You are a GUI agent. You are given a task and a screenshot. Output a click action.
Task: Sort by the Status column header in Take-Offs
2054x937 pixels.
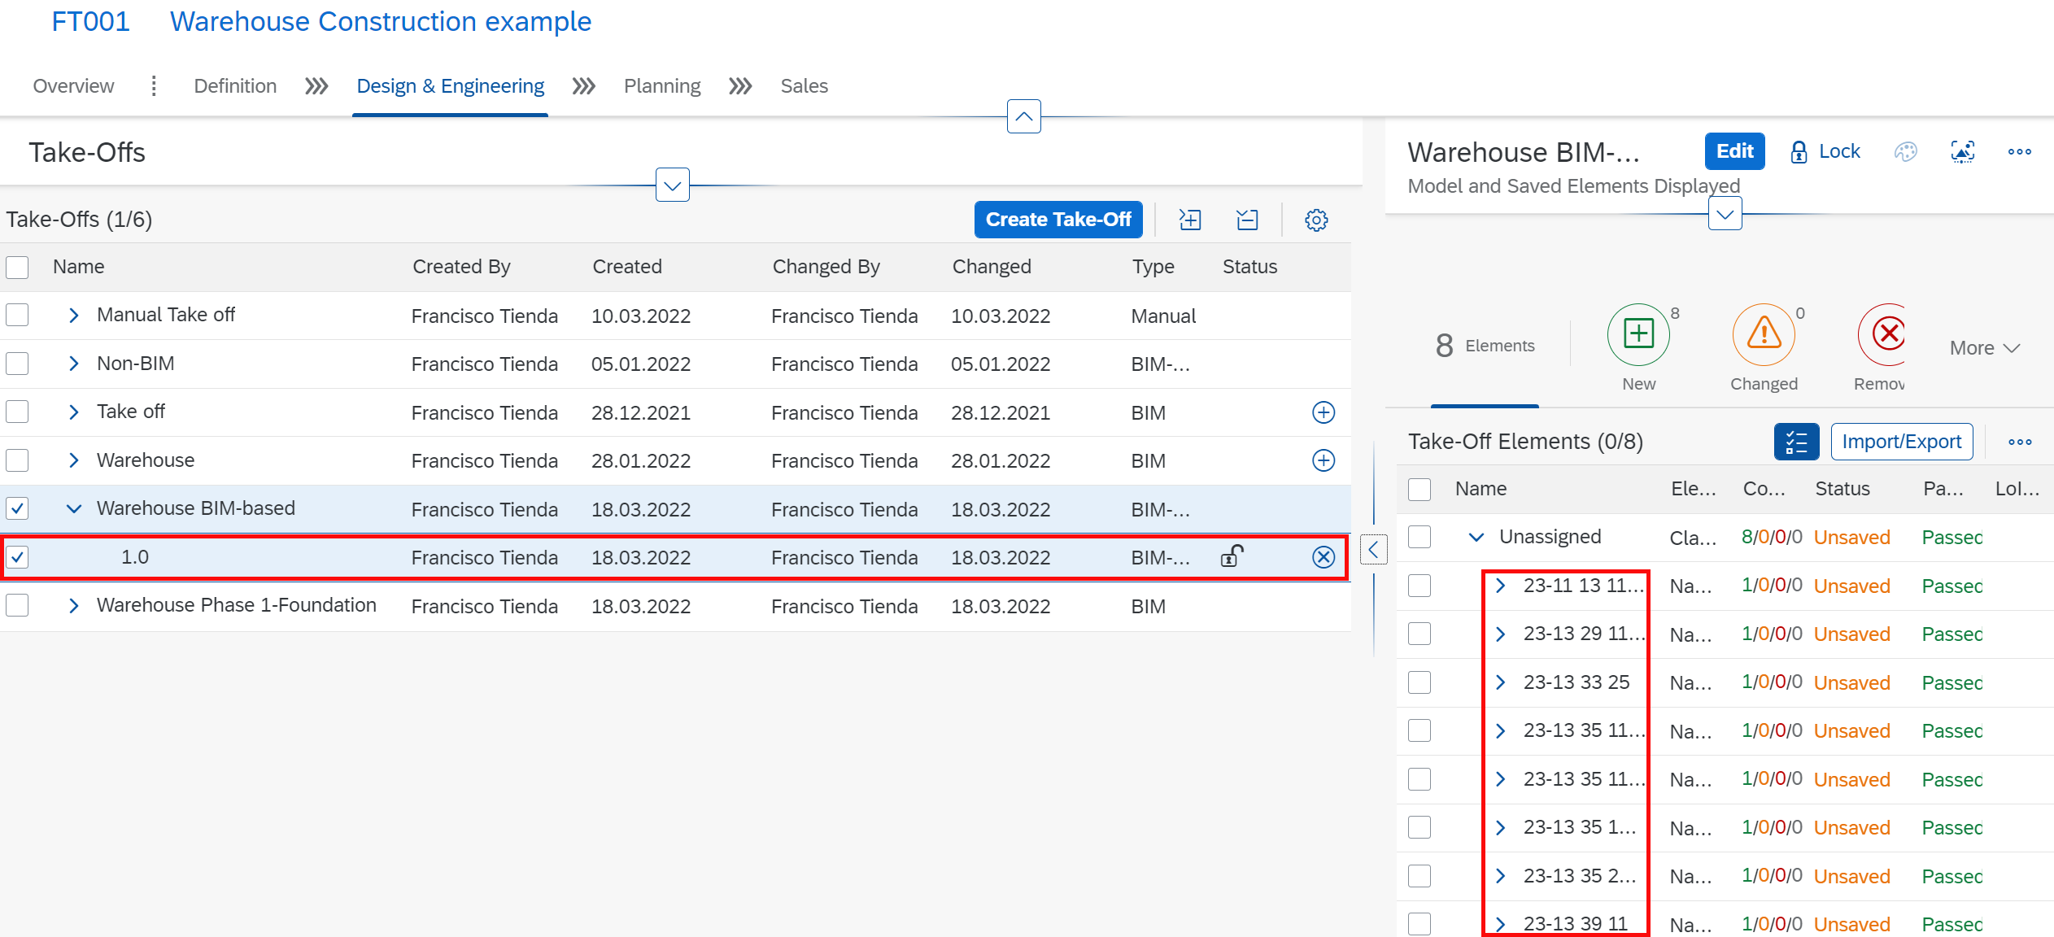pyautogui.click(x=1249, y=267)
